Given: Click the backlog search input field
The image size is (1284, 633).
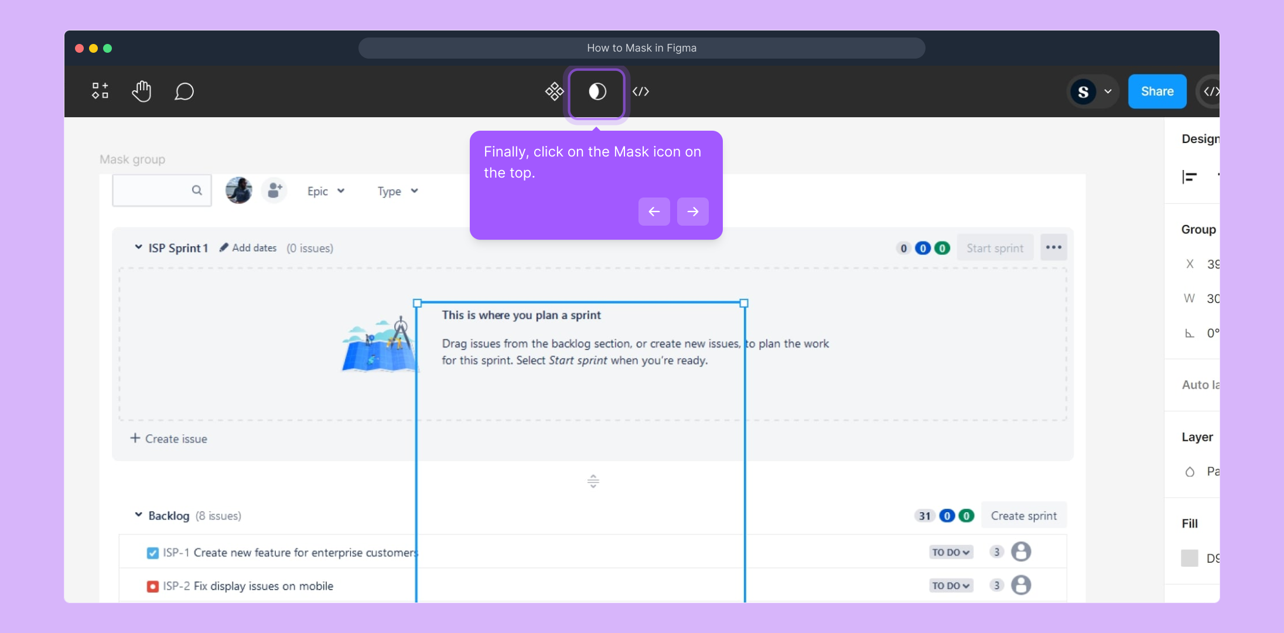Looking at the screenshot, I should click(x=152, y=190).
